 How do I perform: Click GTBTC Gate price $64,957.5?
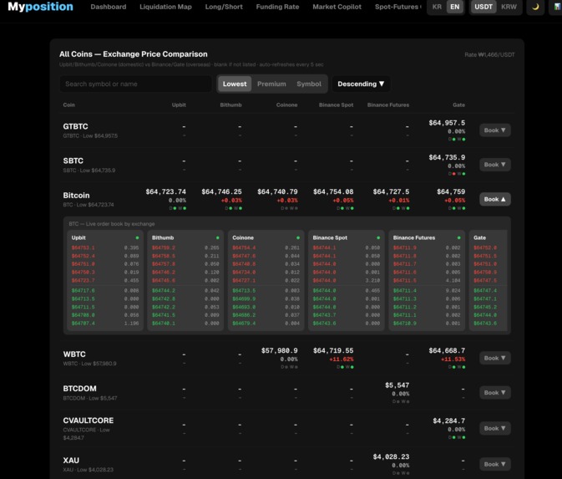coord(447,123)
